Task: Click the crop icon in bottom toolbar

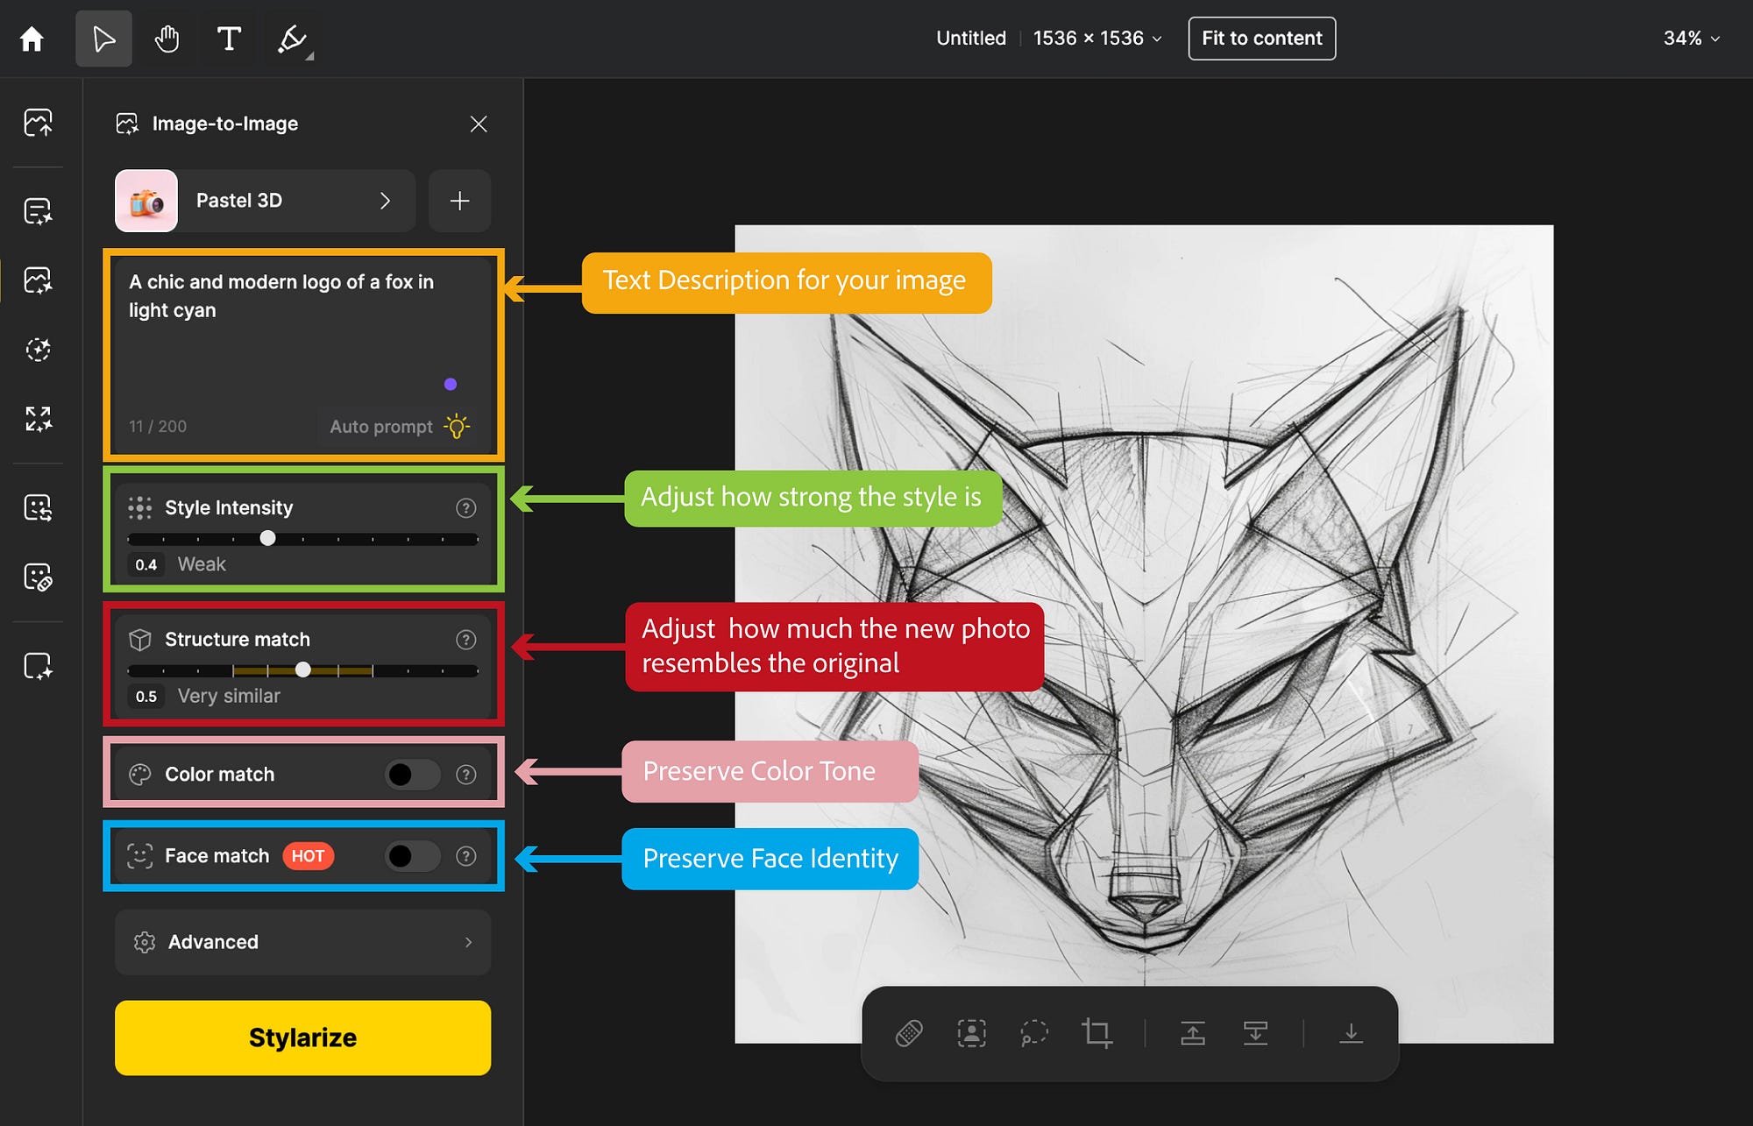Action: [1097, 1033]
